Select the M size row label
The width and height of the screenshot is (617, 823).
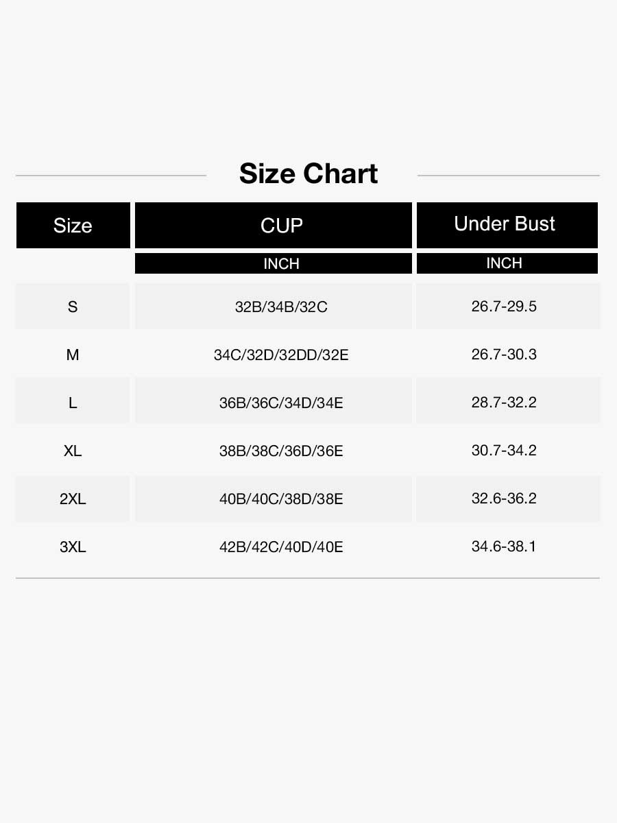click(73, 355)
